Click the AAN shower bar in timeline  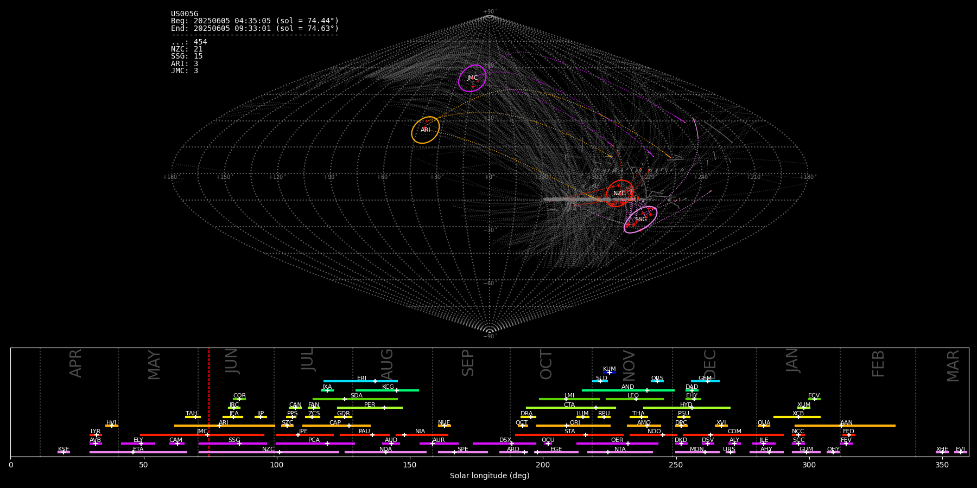click(845, 426)
